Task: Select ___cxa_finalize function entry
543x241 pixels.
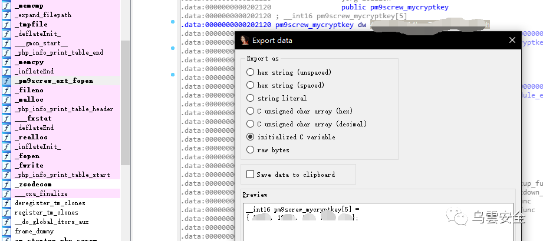Action: [41, 194]
